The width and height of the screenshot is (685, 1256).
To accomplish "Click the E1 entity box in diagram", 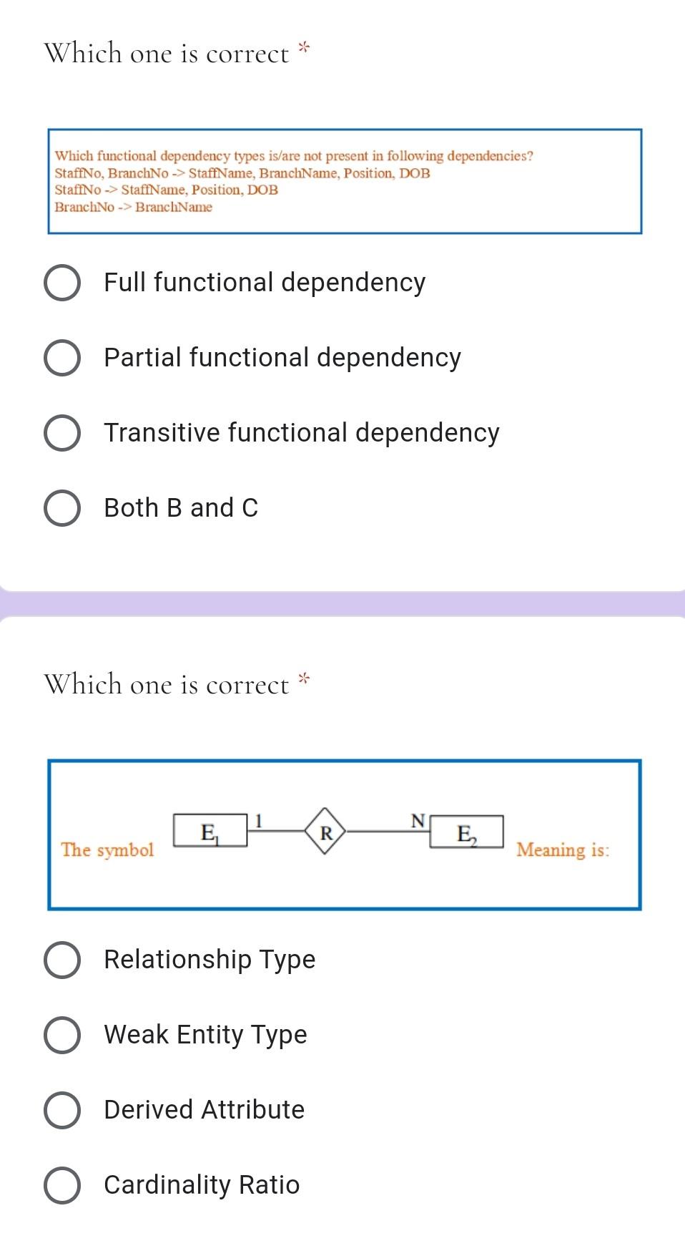I will [x=210, y=830].
